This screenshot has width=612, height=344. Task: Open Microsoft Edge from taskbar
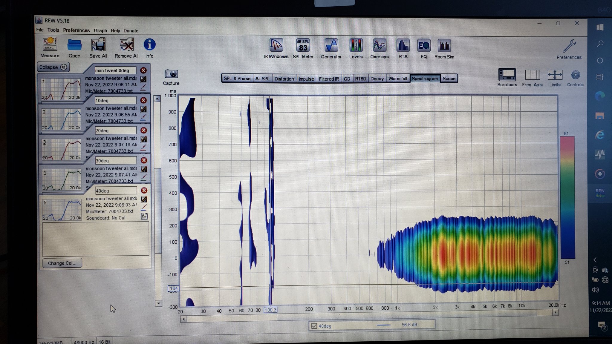pyautogui.click(x=600, y=96)
